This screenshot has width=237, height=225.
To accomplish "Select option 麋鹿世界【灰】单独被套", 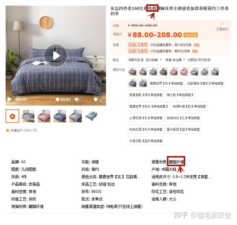I will click(x=166, y=83).
